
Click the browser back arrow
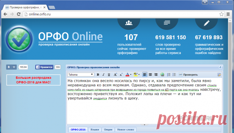click(5, 14)
